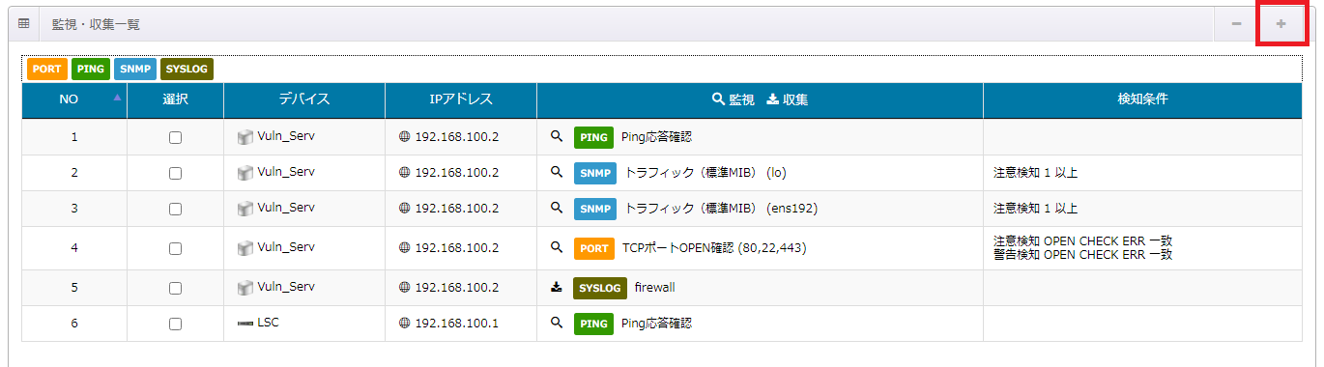Image resolution: width=1324 pixels, height=367 pixels.
Task: Click download icon on firewall SYSLOG row
Action: [x=556, y=287]
